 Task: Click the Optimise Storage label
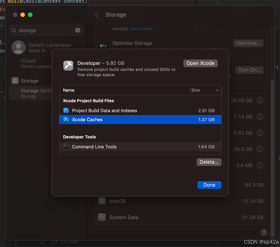pyautogui.click(x=132, y=43)
